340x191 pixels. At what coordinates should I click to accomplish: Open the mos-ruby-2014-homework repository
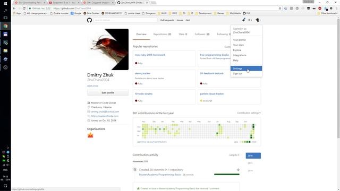[x=150, y=55]
